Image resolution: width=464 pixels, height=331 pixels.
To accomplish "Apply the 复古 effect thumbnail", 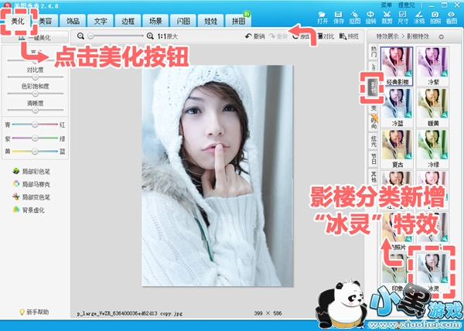I will (397, 148).
